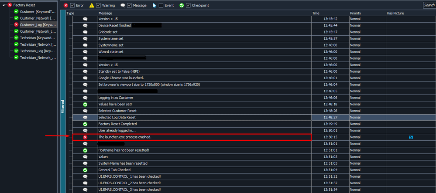Select 'Standby set to False (HIPI)' message
Viewport: 436px width, 193px height.
tap(119, 71)
